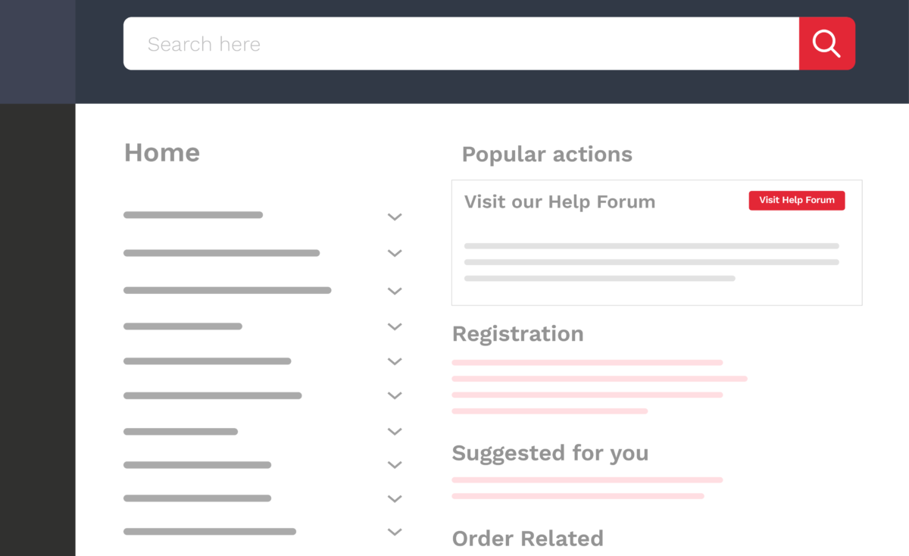The height and width of the screenshot is (556, 909).
Task: Select the 'Popular actions' heading
Action: click(547, 155)
